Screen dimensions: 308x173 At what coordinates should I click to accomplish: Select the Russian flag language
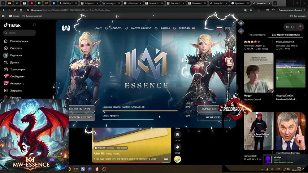[x=220, y=28]
